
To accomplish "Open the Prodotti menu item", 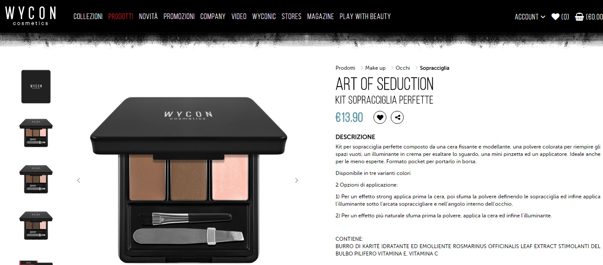I will tap(121, 16).
